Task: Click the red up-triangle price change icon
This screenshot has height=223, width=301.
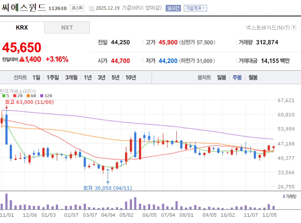Action: click(x=22, y=59)
